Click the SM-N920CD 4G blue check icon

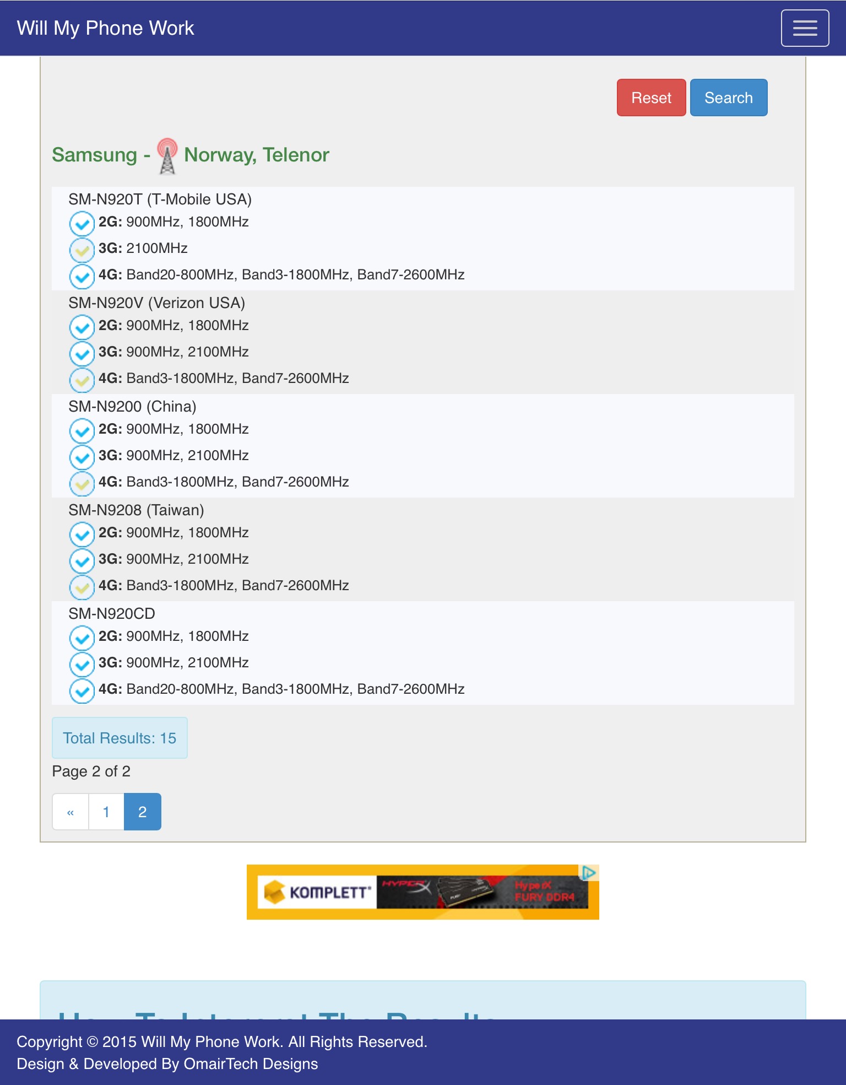click(82, 690)
